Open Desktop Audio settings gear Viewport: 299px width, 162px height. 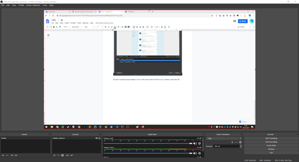click(200, 143)
